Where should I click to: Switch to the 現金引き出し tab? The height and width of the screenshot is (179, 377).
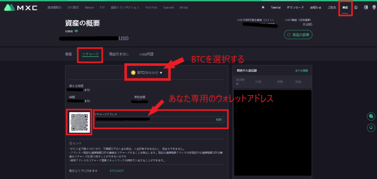pos(119,54)
